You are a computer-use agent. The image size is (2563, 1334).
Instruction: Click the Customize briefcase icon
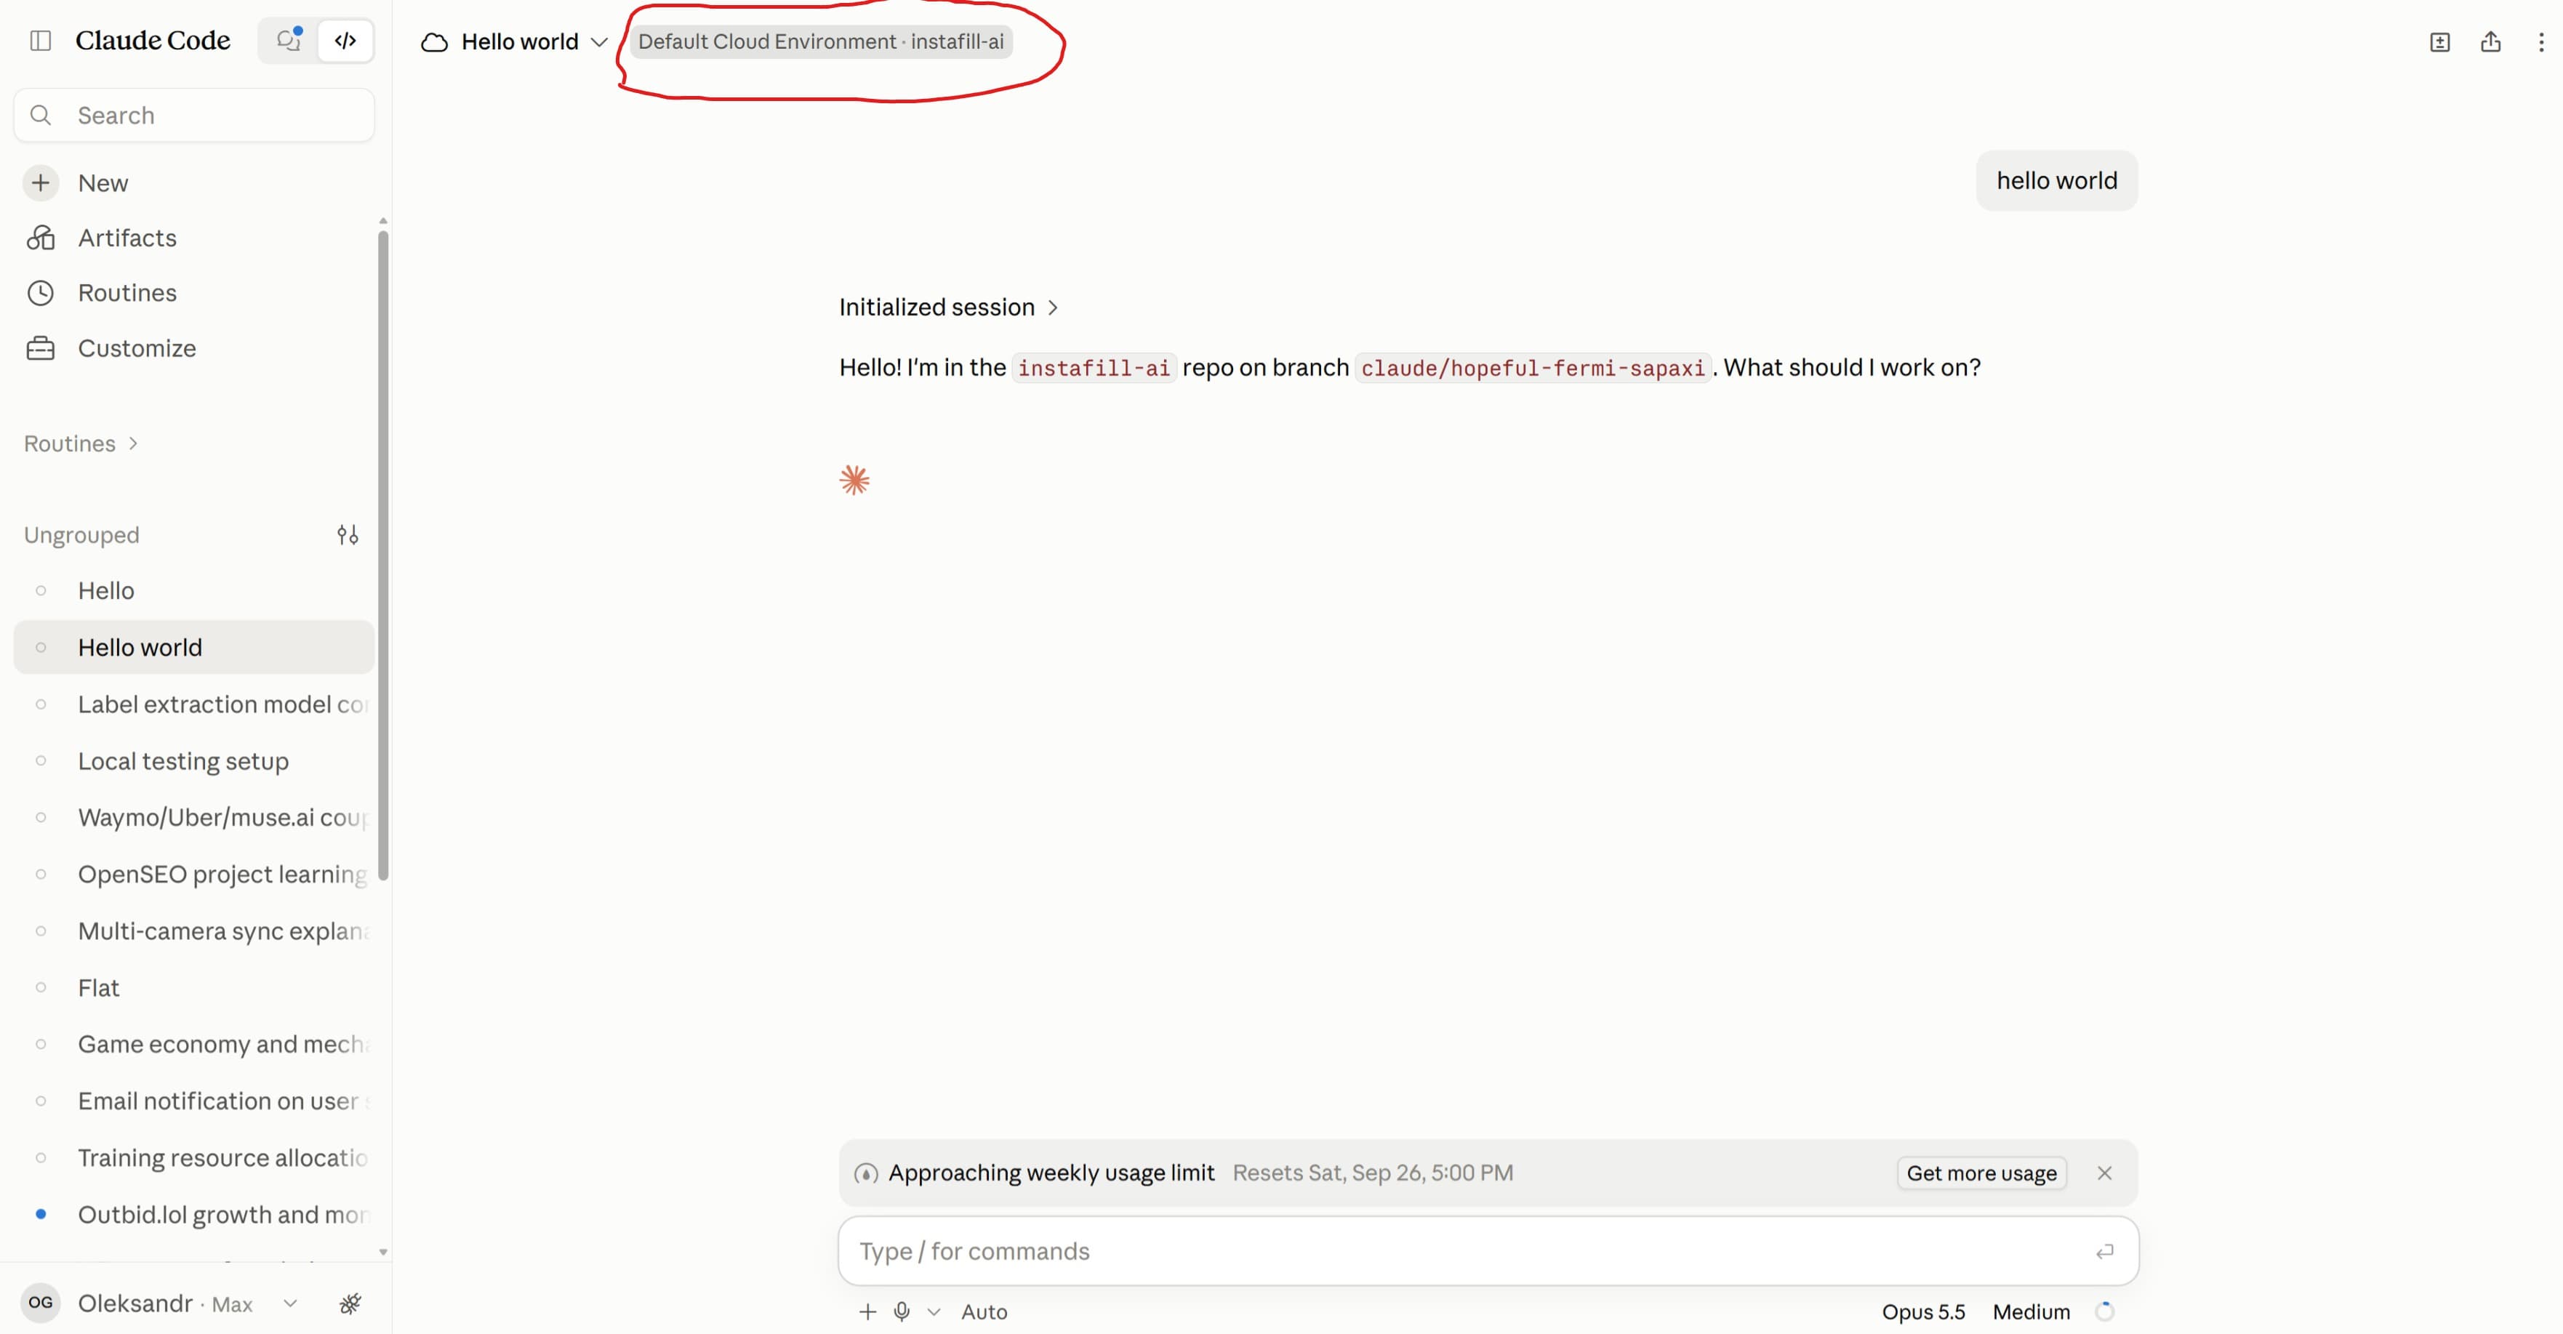click(x=41, y=348)
